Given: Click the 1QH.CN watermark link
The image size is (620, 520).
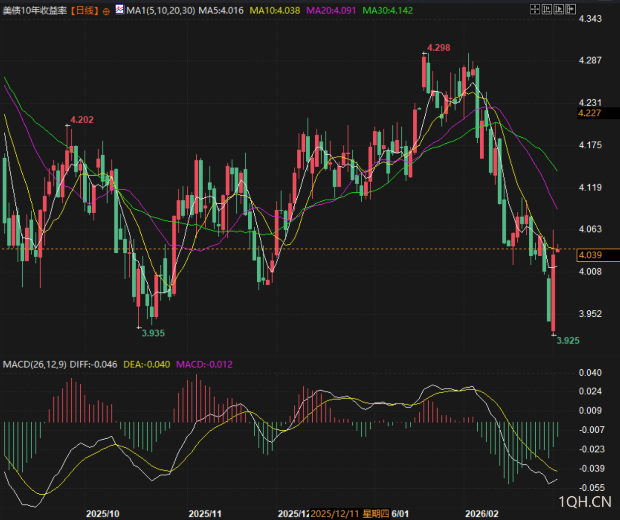Looking at the screenshot, I should click(585, 502).
